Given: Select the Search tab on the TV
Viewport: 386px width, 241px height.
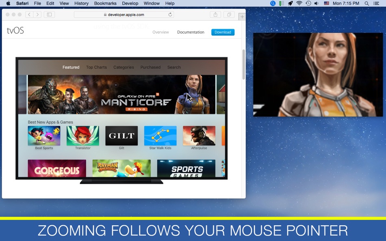Looking at the screenshot, I should pos(174,67).
